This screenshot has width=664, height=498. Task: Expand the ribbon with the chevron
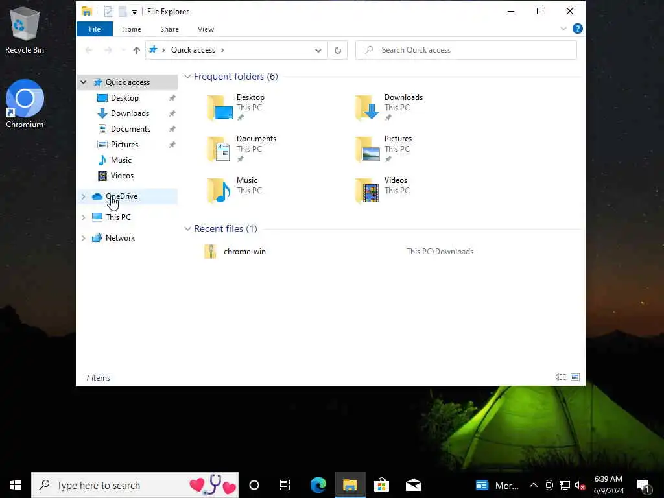click(x=563, y=29)
